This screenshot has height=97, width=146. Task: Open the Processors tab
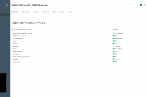click(26, 12)
